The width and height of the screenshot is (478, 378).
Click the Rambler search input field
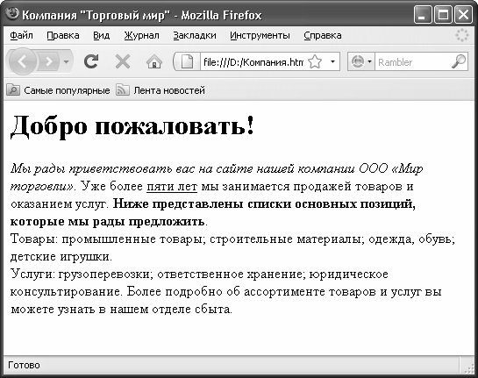pos(413,62)
